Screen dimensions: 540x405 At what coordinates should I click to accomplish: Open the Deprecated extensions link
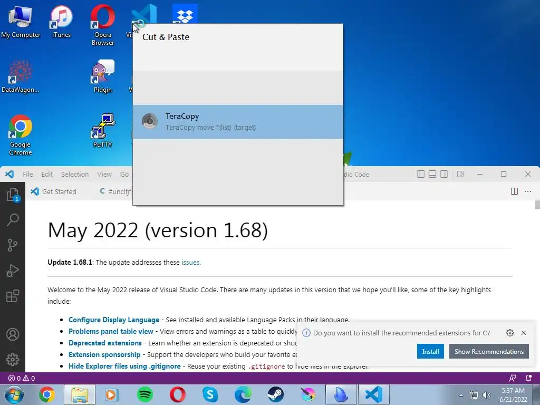pyautogui.click(x=105, y=343)
